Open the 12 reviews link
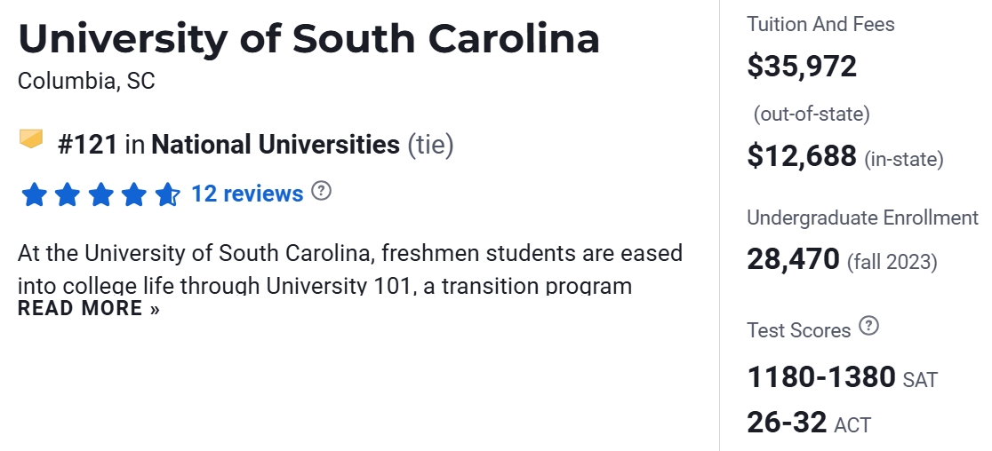The height and width of the screenshot is (451, 992). coord(247,194)
